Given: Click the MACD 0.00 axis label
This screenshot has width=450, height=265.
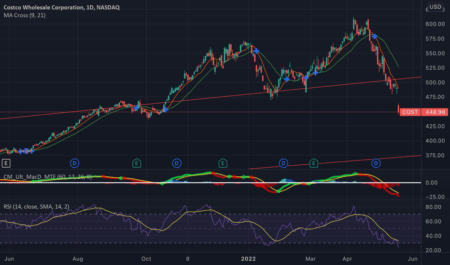Looking at the screenshot, I should click(x=431, y=183).
